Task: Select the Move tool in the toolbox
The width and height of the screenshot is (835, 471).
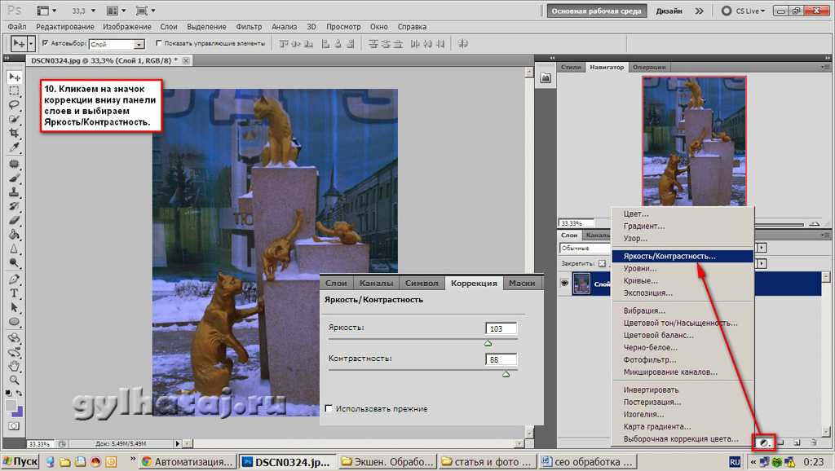Action: pos(14,77)
